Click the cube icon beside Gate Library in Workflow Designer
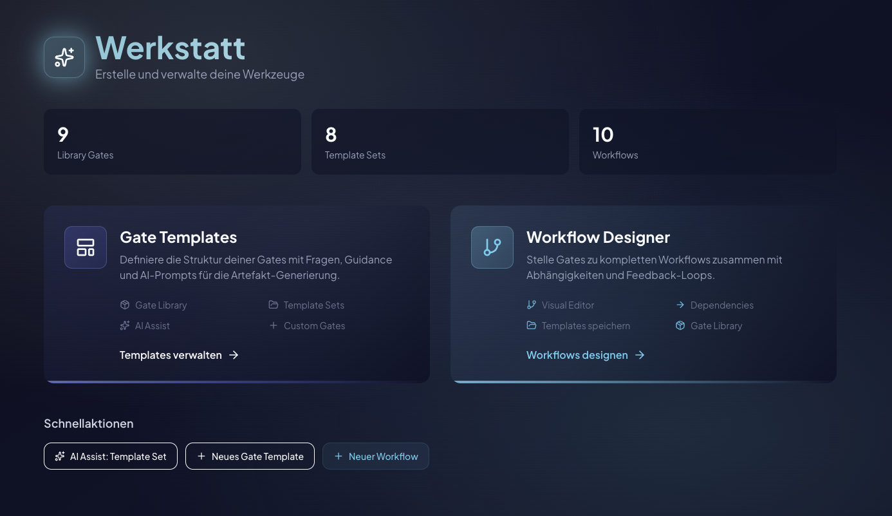This screenshot has height=516, width=892. 680,325
